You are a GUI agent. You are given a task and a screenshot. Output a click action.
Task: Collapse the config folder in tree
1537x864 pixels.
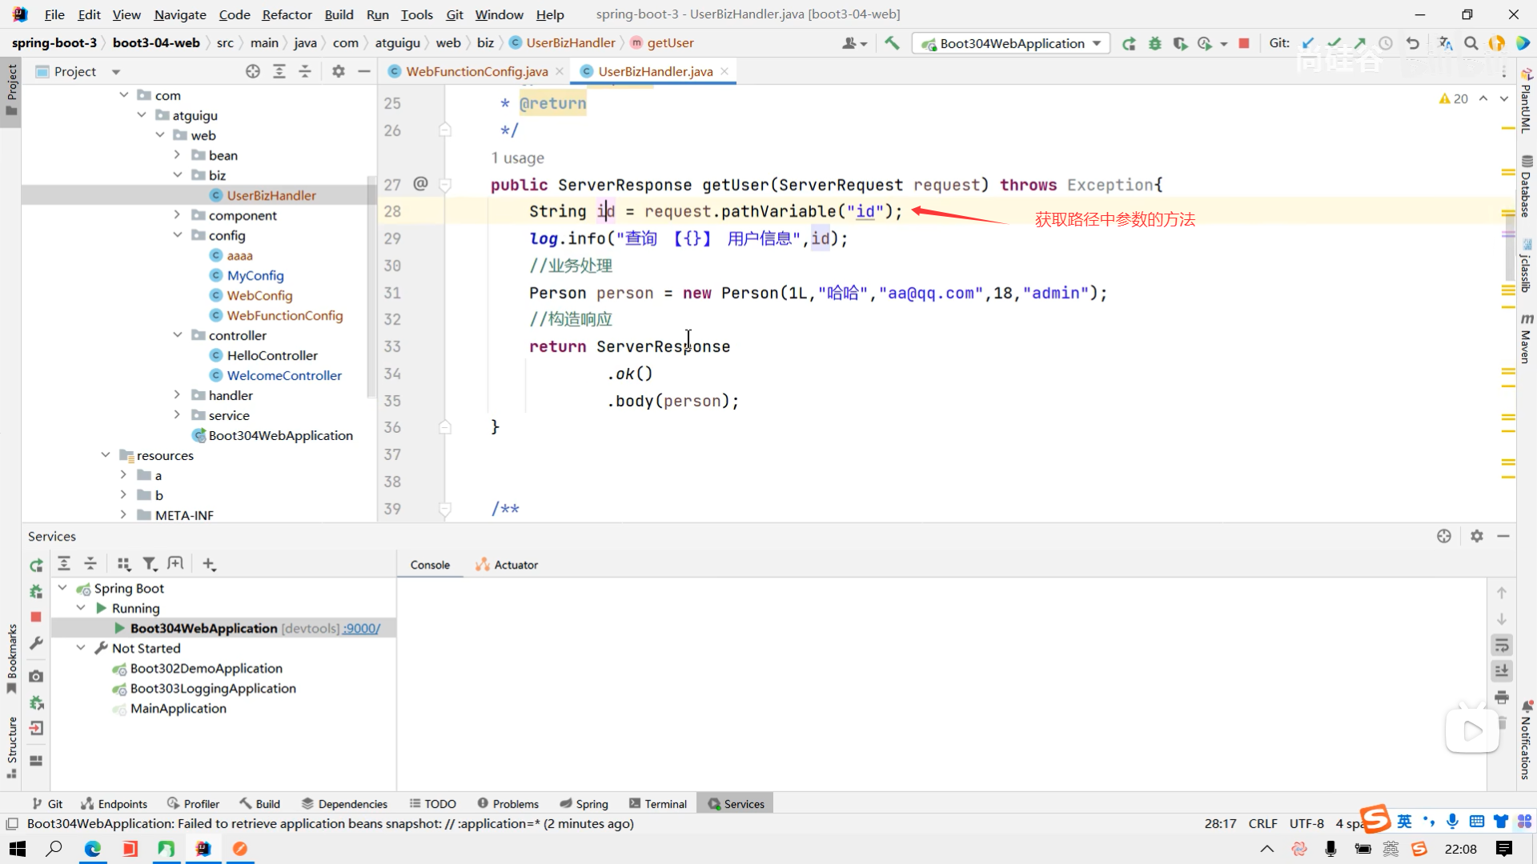[178, 235]
